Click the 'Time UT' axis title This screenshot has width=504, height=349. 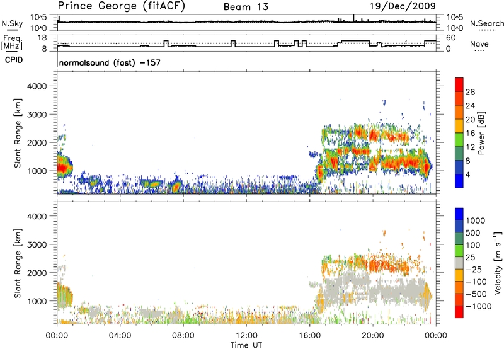[x=246, y=345]
